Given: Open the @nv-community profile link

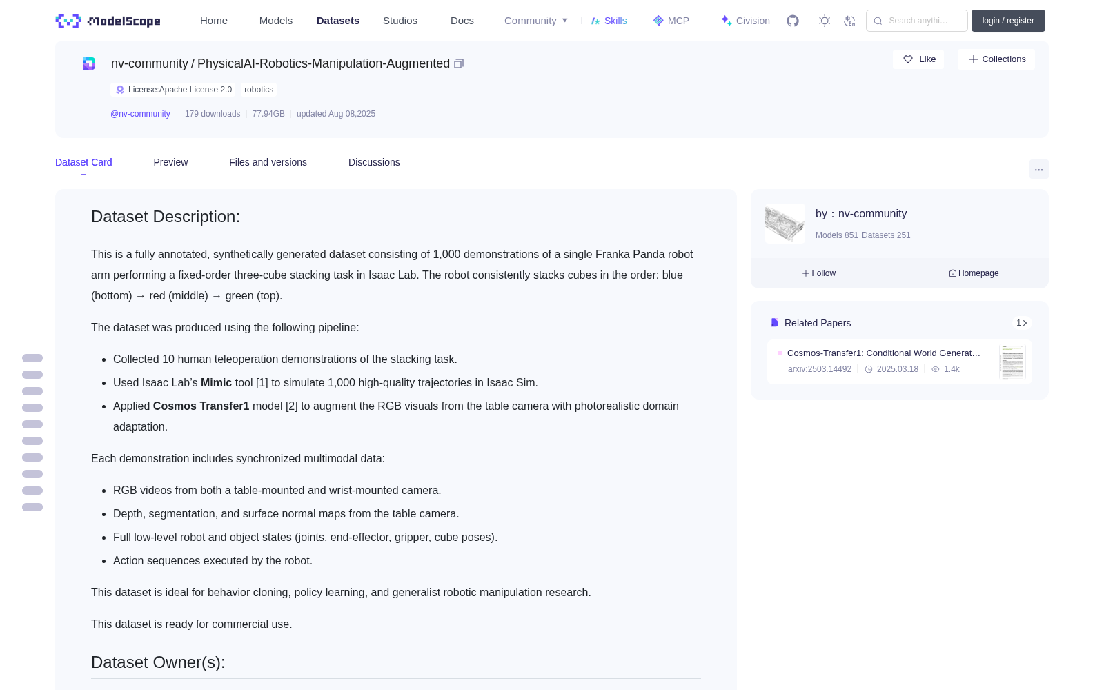Looking at the screenshot, I should click(140, 114).
